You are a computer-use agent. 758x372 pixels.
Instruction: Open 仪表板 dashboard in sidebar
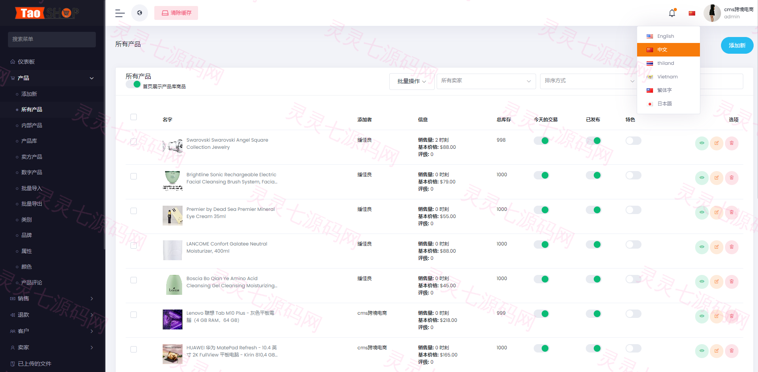click(26, 62)
